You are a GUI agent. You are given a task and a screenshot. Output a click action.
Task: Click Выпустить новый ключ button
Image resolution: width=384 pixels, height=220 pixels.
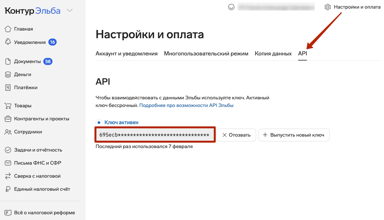coord(294,135)
